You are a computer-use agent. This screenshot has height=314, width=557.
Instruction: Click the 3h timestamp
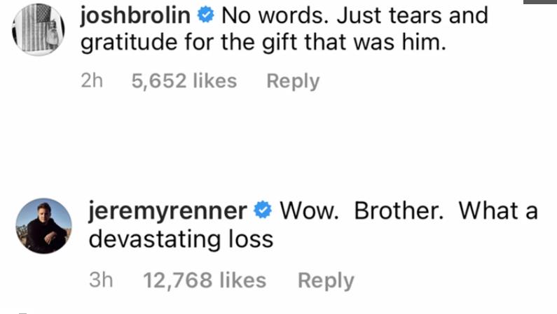coord(101,280)
